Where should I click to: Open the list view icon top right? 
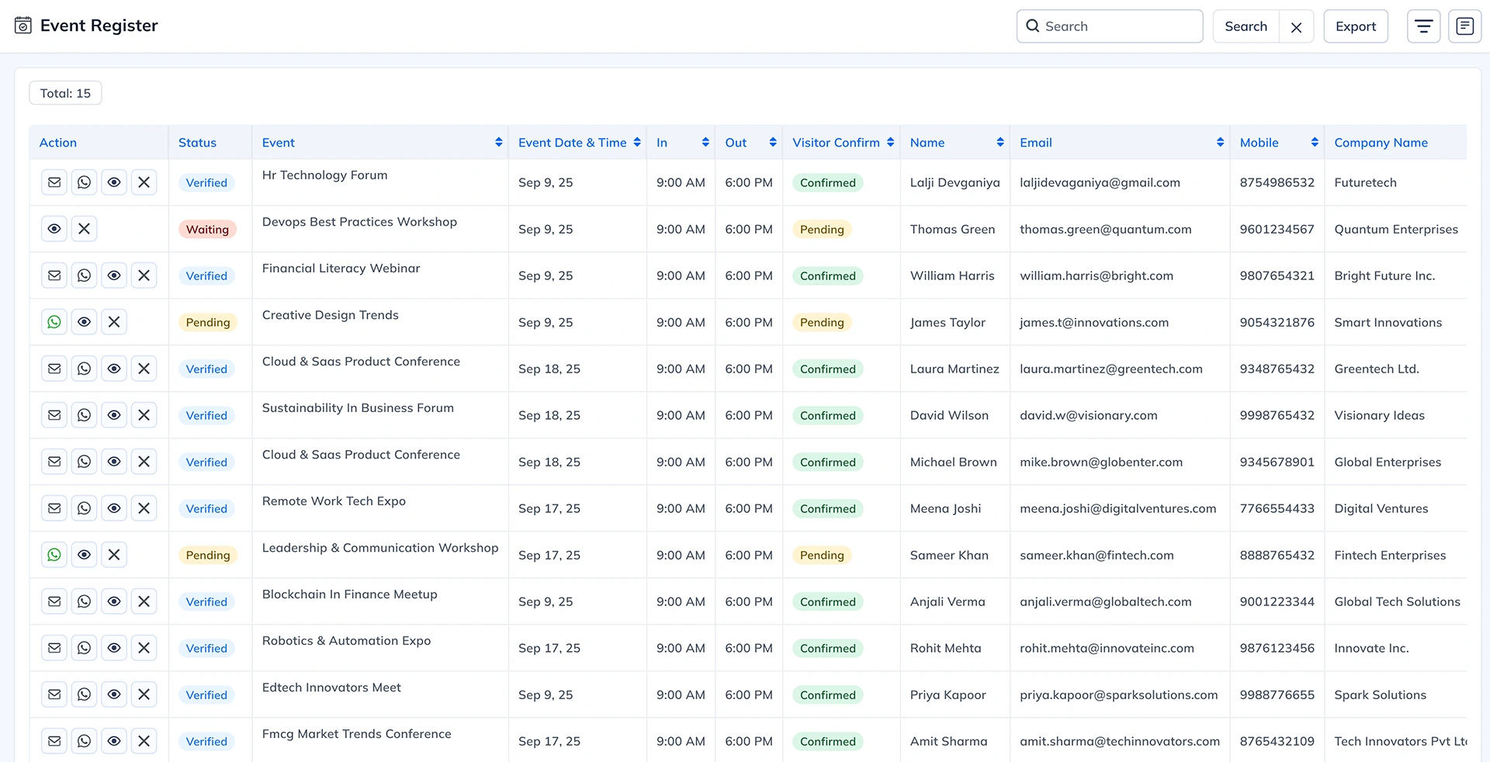(x=1464, y=26)
